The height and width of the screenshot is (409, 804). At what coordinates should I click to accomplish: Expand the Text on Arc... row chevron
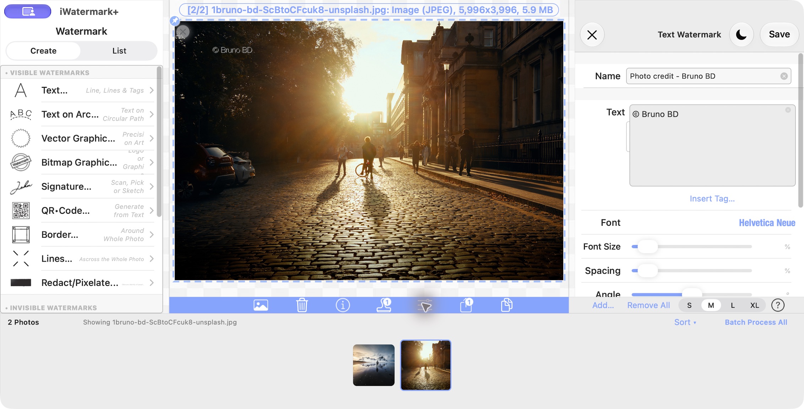tap(152, 114)
